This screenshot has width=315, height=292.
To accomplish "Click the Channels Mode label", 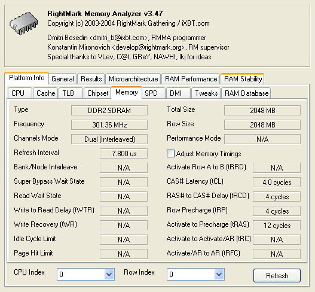I will (x=36, y=138).
